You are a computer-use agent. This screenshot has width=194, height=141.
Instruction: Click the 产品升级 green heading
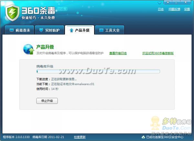tap(45, 47)
